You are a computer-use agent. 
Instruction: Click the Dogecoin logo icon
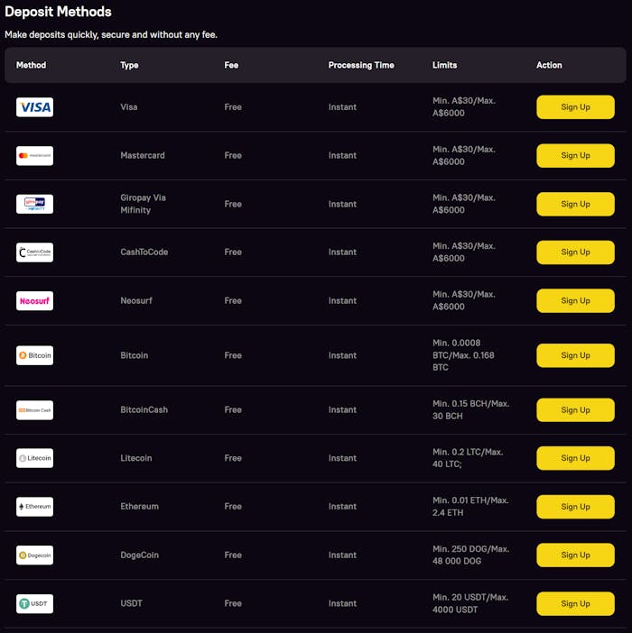coord(34,555)
